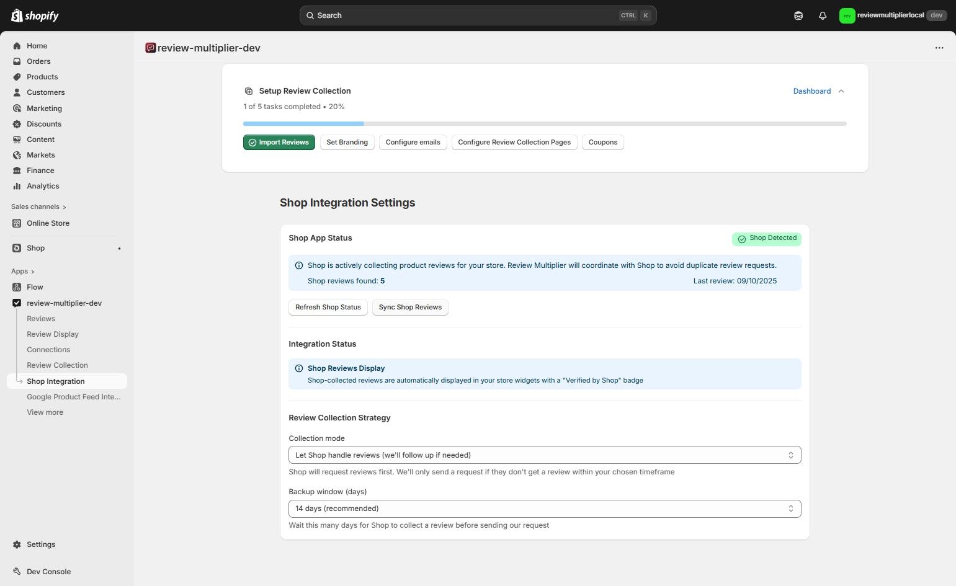The width and height of the screenshot is (956, 586).
Task: Expand the Apps section
Action: [x=22, y=271]
